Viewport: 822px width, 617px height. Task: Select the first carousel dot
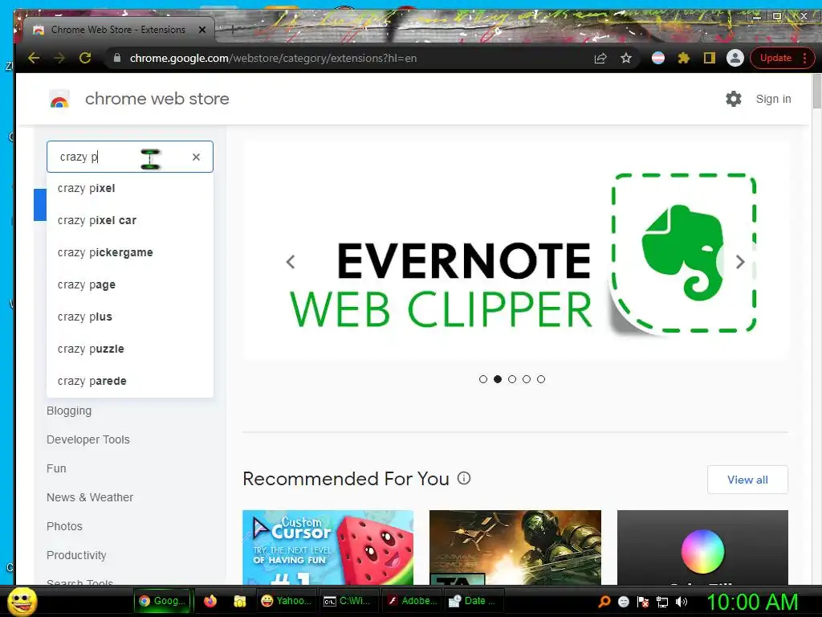pyautogui.click(x=483, y=379)
